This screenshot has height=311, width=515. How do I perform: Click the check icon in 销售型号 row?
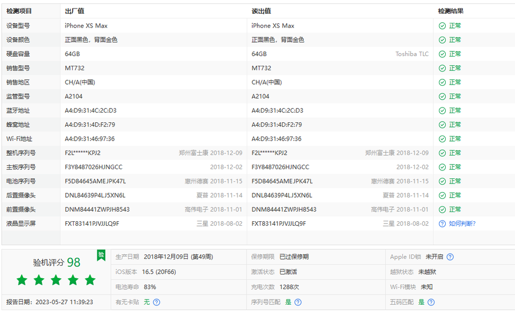pyautogui.click(x=442, y=68)
